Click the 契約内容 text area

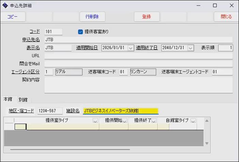coord(138,85)
